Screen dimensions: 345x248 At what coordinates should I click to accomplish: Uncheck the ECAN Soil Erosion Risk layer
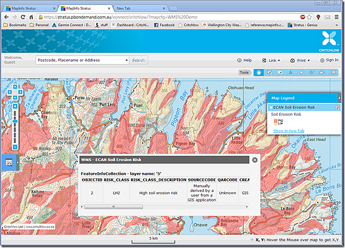pyautogui.click(x=338, y=108)
